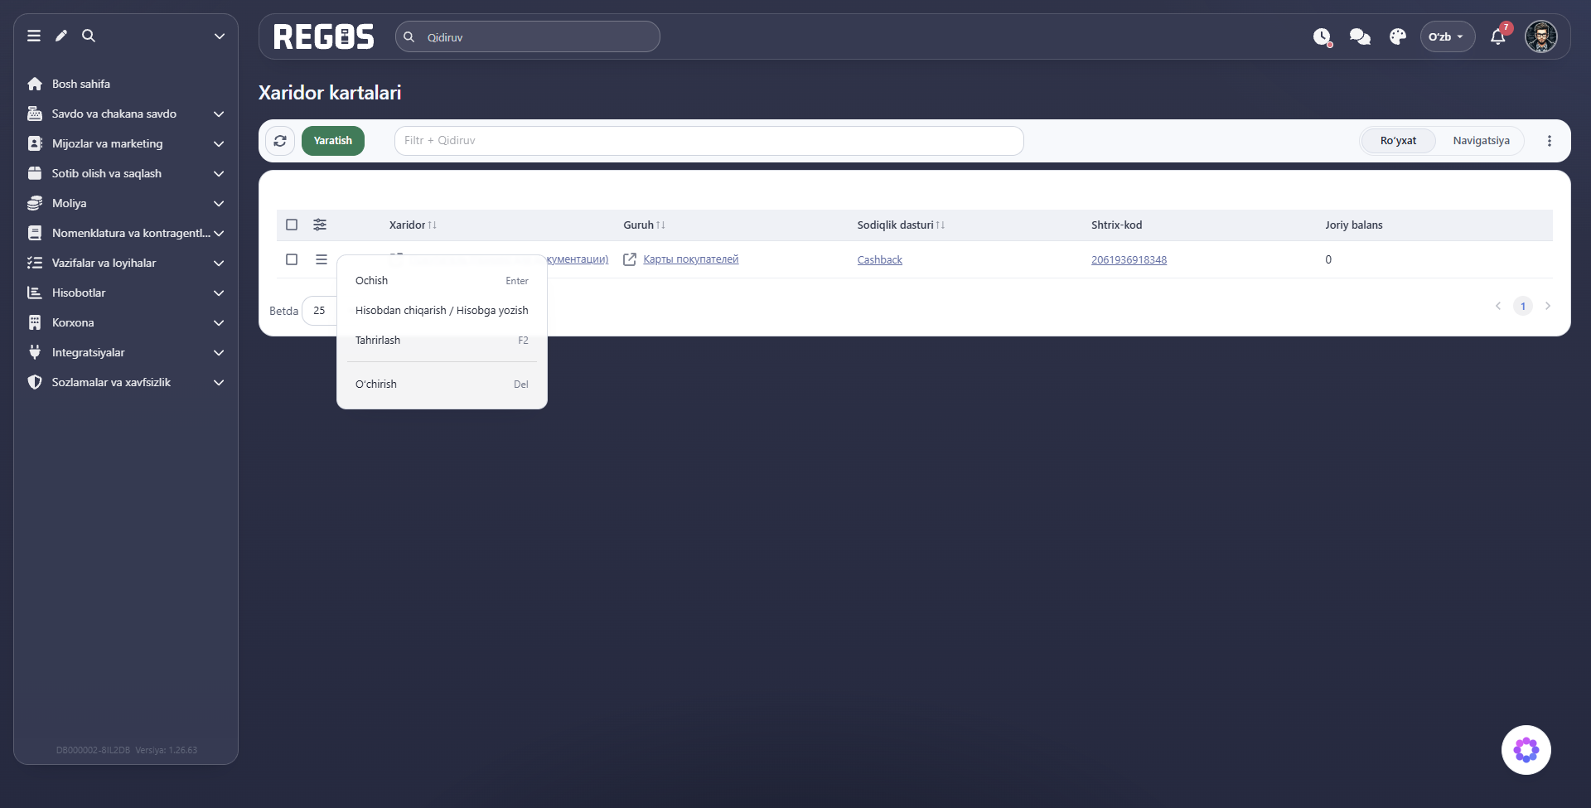
Task: Open the Карты покупателей group link
Action: click(691, 259)
